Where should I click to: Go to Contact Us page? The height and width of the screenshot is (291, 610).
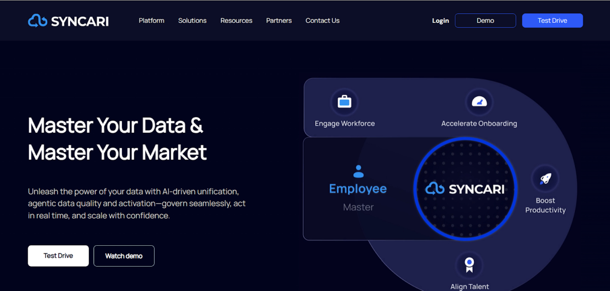pos(322,20)
